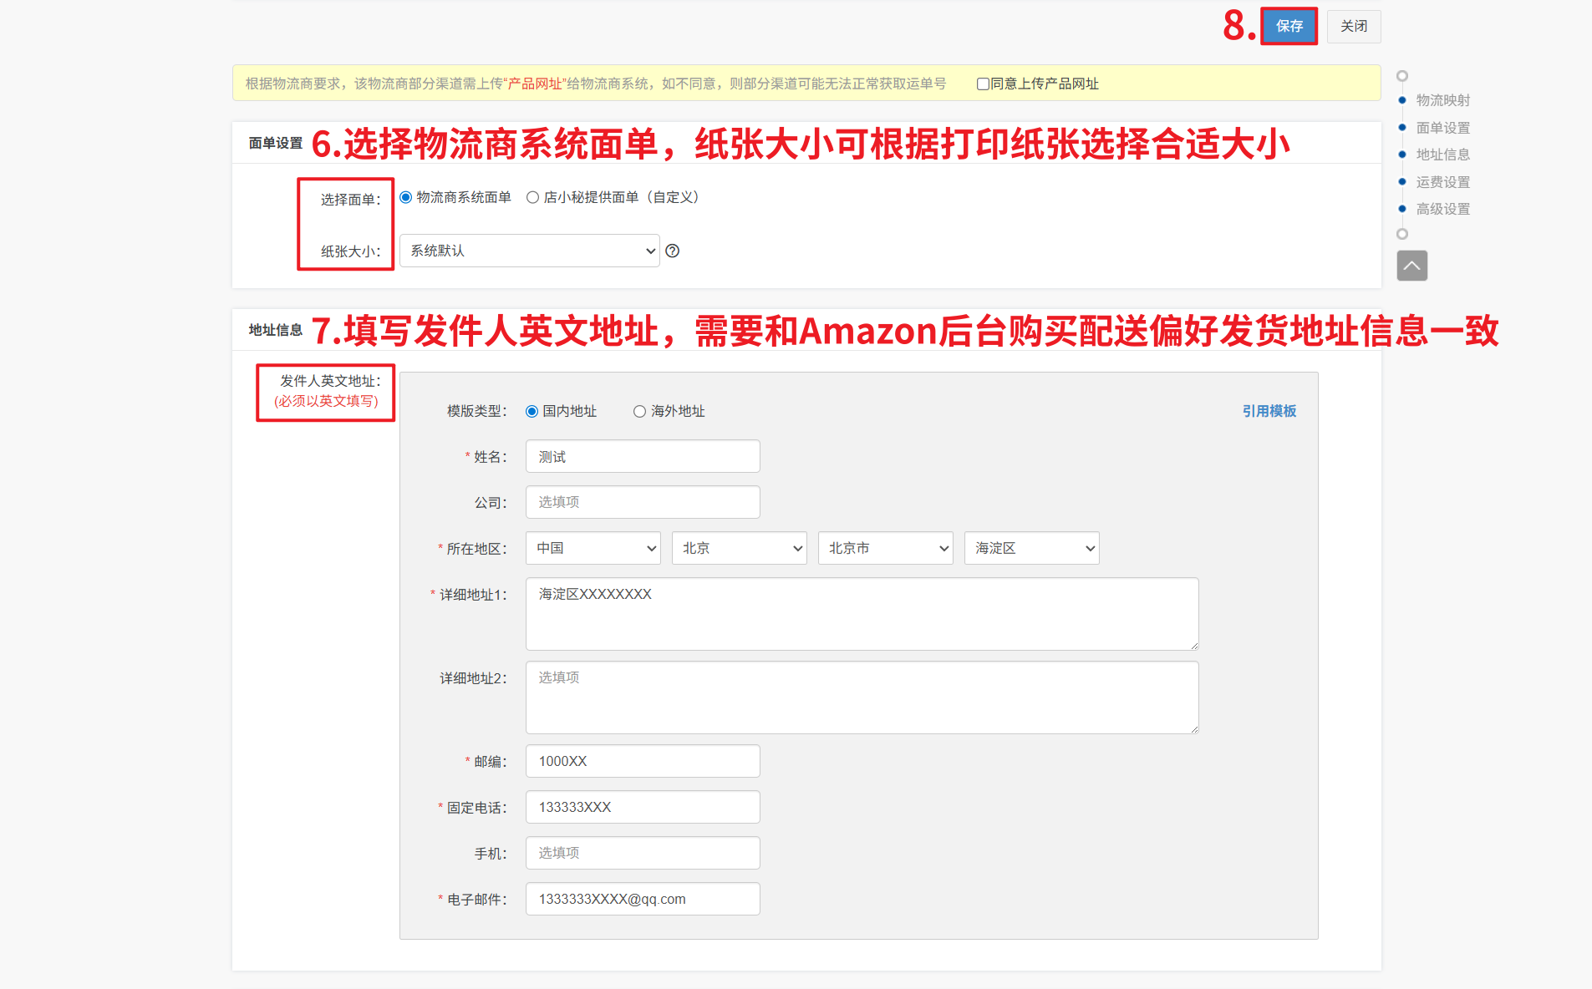Click the scroll-to-top arrow button
This screenshot has width=1592, height=989.
tap(1411, 266)
